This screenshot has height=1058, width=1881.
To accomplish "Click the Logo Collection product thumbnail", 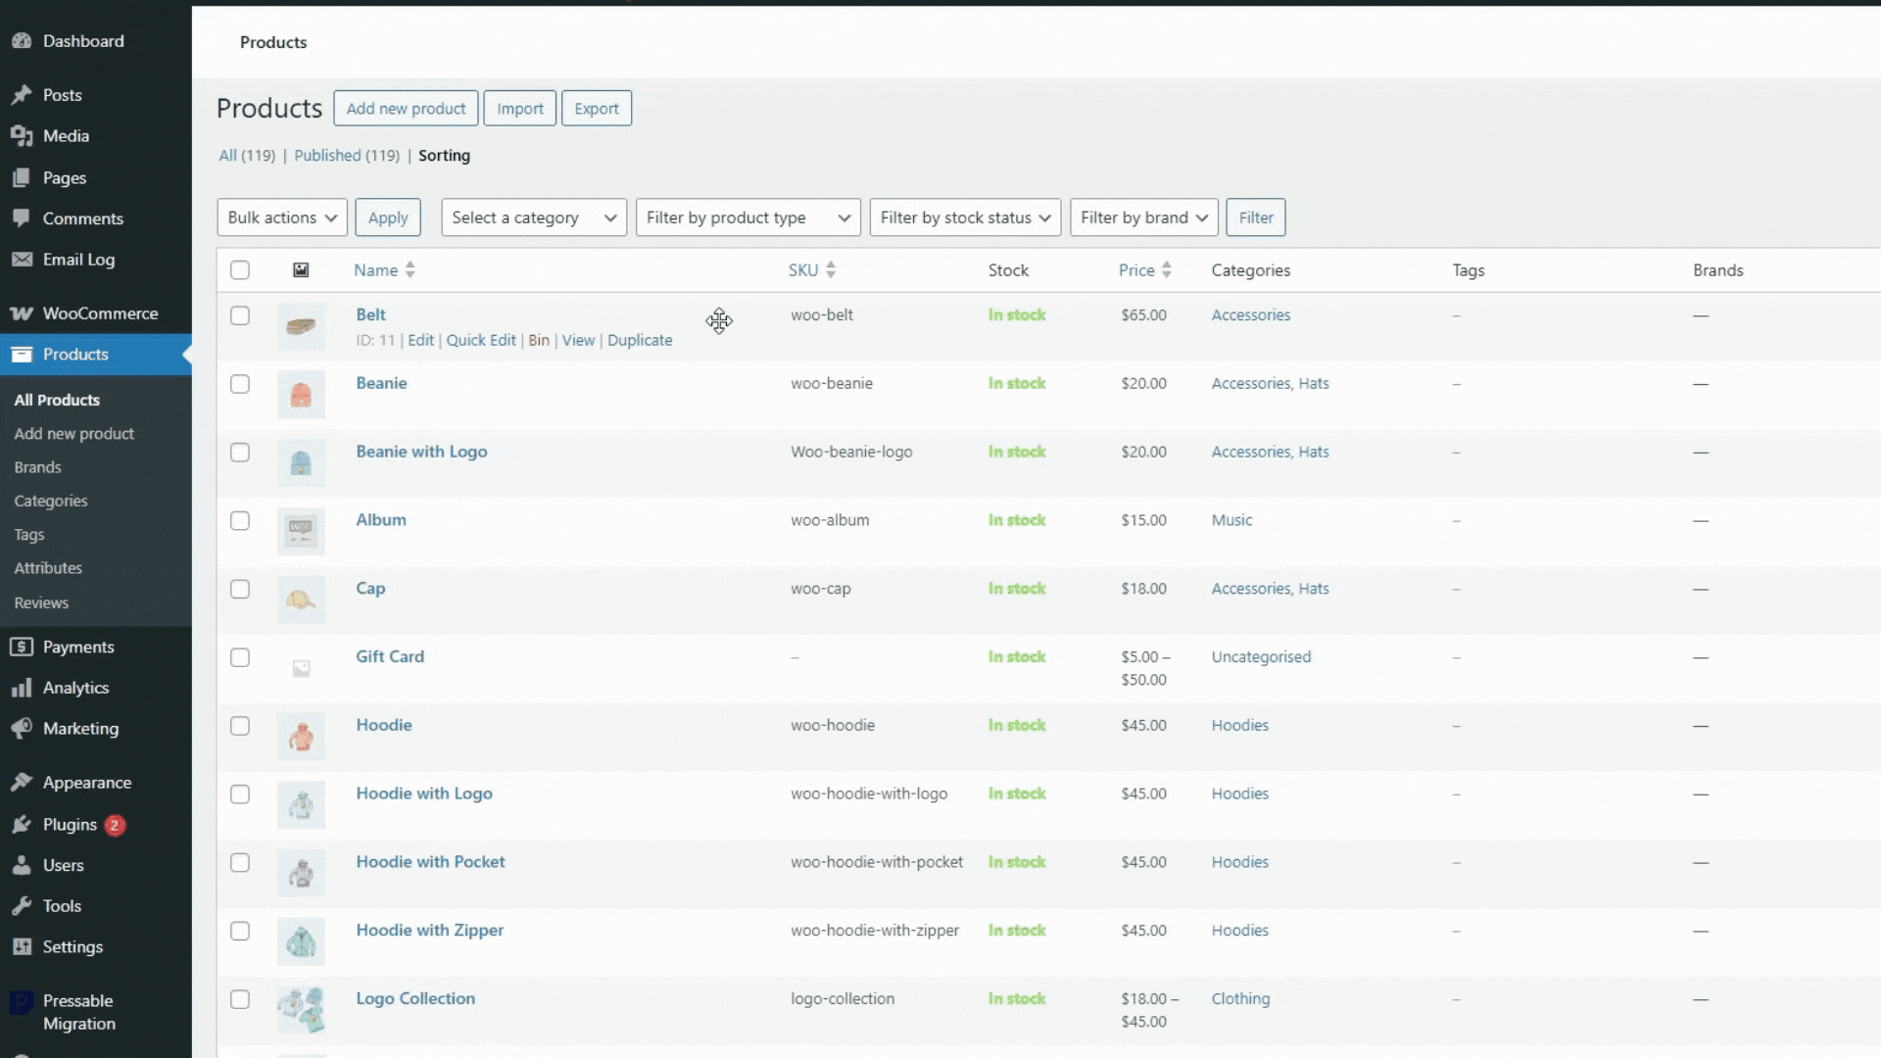I will tap(301, 1010).
